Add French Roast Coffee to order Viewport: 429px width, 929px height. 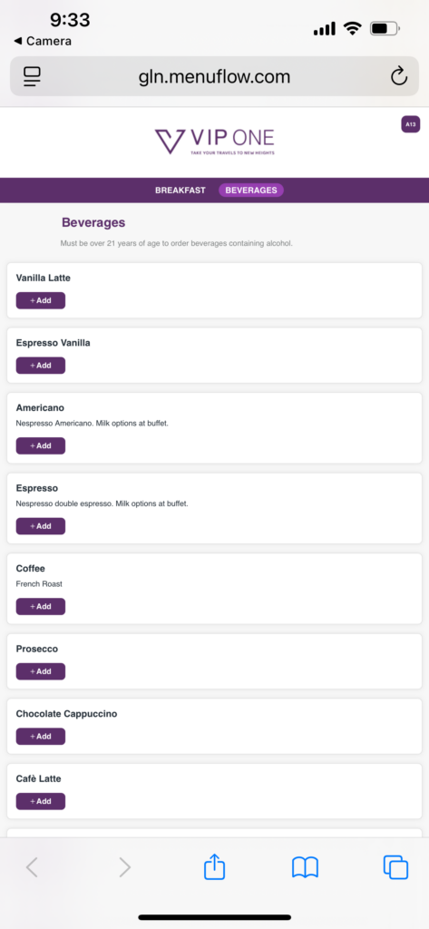coord(40,607)
